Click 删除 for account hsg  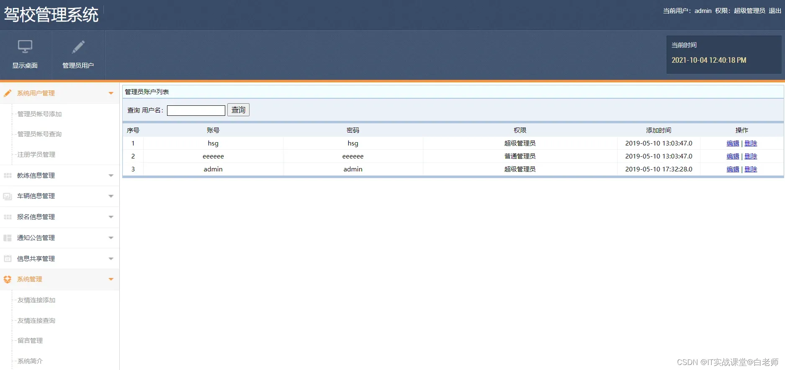click(x=751, y=143)
